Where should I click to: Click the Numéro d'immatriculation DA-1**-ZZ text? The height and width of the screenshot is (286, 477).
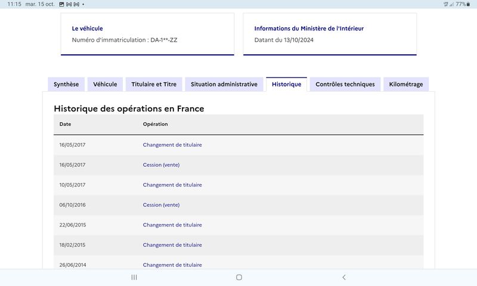(x=125, y=40)
